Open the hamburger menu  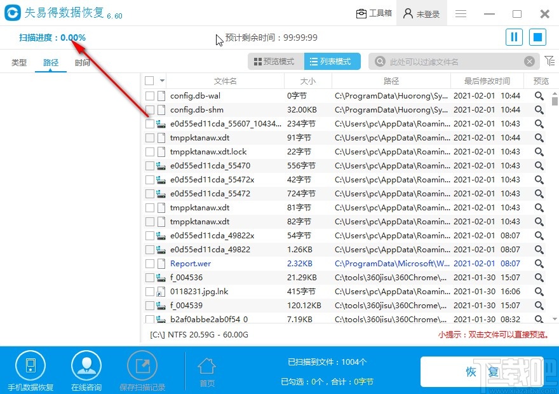pyautogui.click(x=461, y=14)
